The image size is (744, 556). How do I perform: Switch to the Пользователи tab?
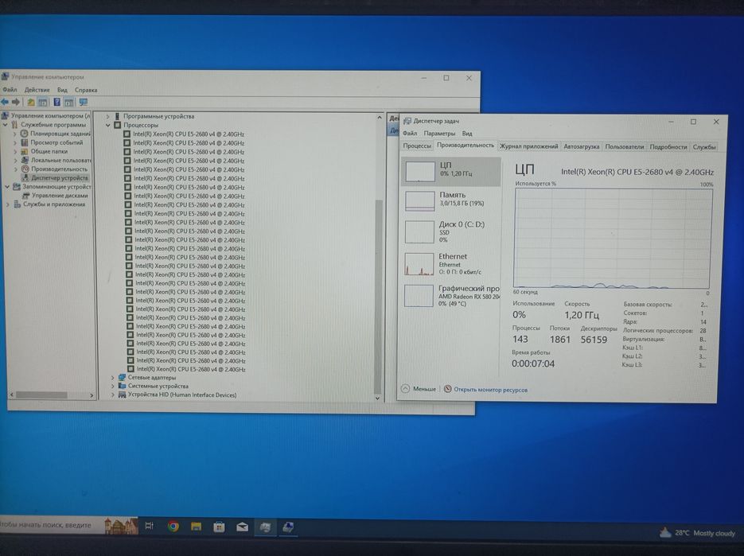[x=625, y=147]
